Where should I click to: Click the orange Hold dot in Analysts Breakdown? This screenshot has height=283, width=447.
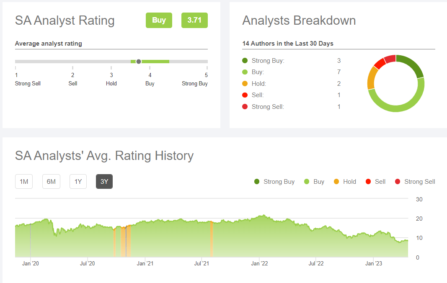[245, 84]
